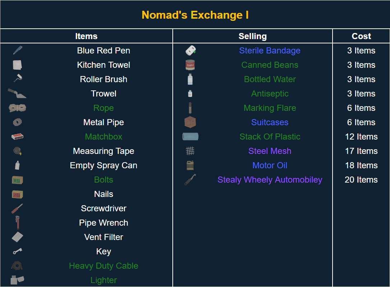
Task: Click the Key item icon
Action: [x=17, y=251]
